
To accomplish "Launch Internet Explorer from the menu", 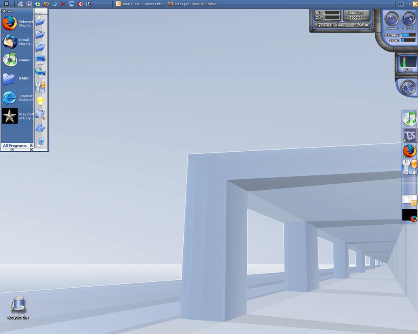I will (x=18, y=98).
